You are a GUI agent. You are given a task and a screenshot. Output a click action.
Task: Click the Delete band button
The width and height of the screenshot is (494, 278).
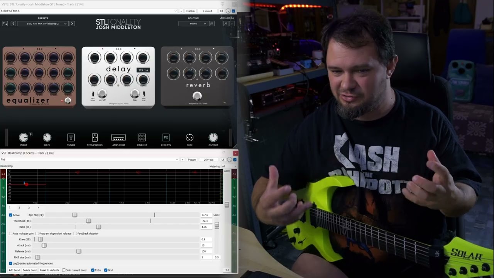click(29, 270)
